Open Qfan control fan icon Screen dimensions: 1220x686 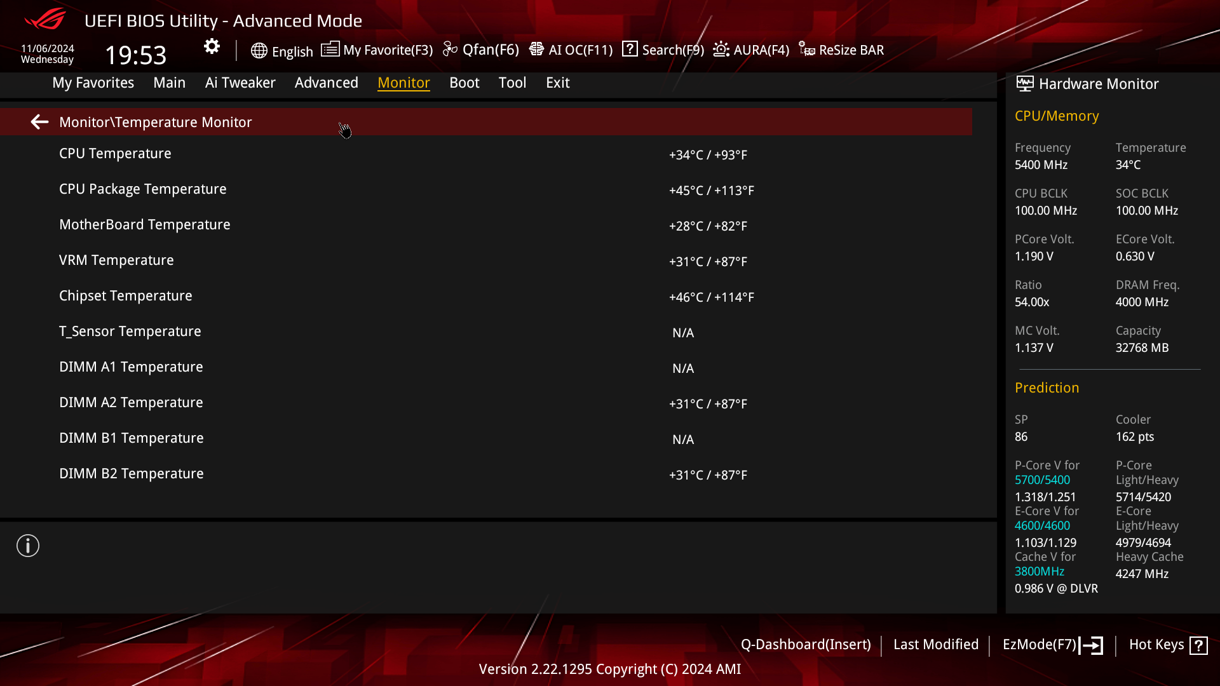click(x=450, y=50)
